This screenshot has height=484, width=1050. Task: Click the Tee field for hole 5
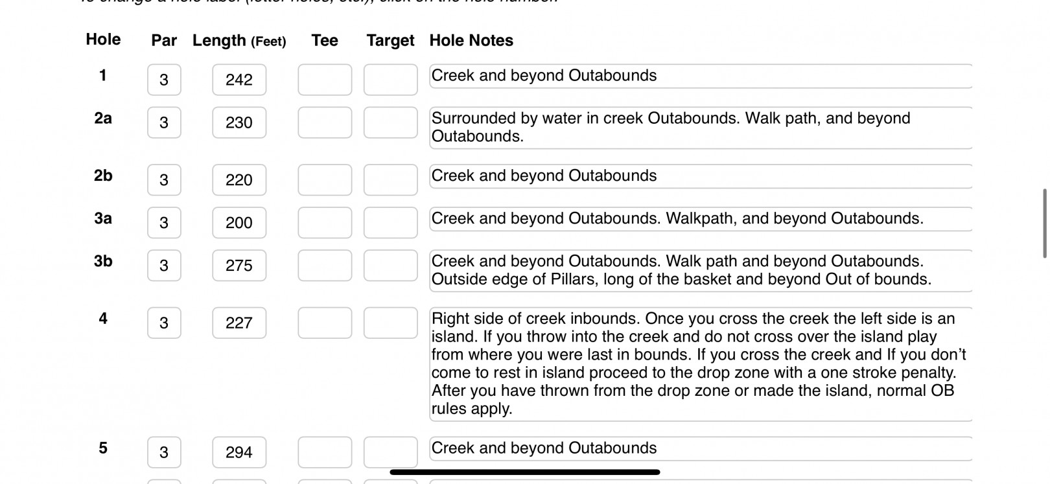pyautogui.click(x=325, y=452)
